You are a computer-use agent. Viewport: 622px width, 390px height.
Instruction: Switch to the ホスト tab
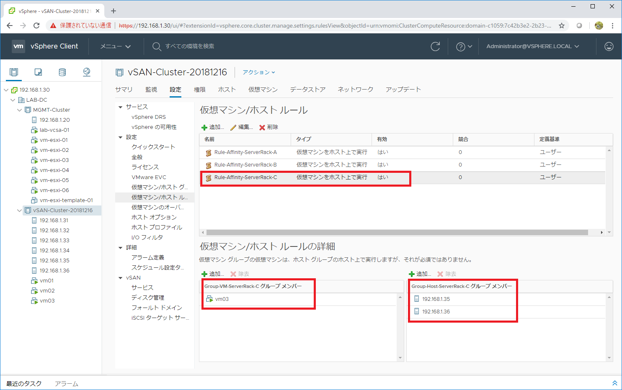(227, 90)
